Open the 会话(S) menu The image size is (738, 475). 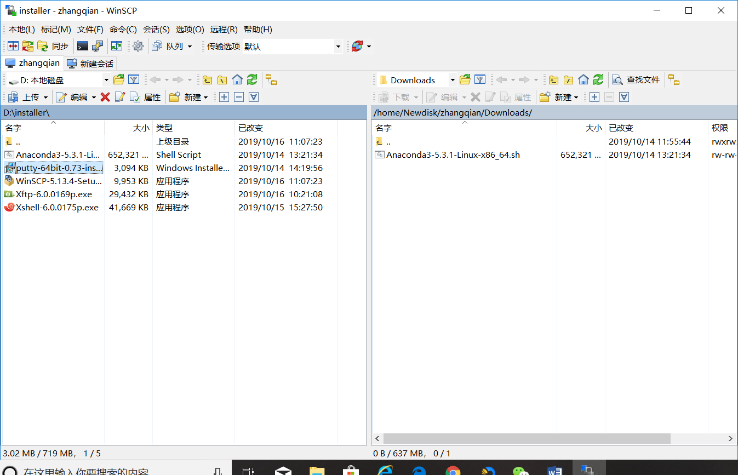(156, 30)
